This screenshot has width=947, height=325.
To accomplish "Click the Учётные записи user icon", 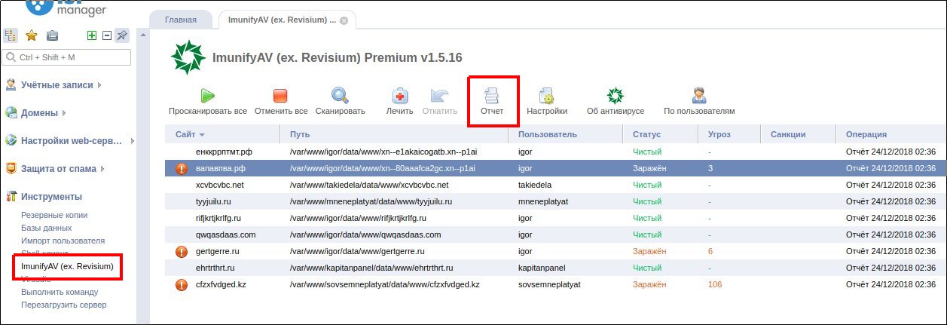I will click(11, 84).
